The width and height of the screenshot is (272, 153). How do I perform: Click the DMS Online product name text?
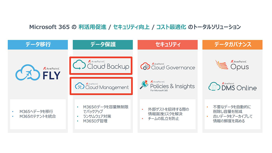(239, 88)
